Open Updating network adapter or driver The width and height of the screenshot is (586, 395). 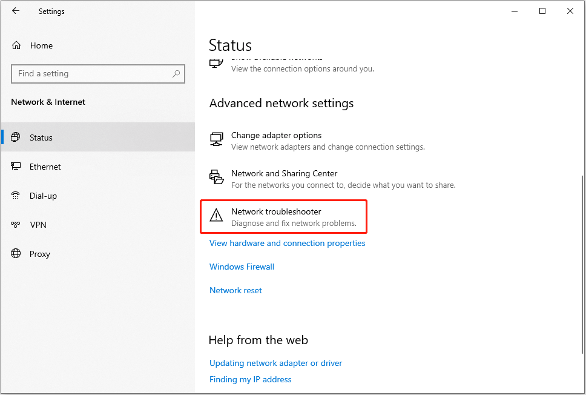275,363
